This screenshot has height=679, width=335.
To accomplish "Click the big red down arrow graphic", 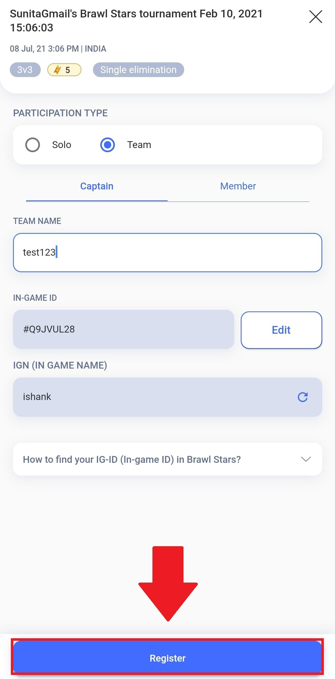I will [168, 584].
